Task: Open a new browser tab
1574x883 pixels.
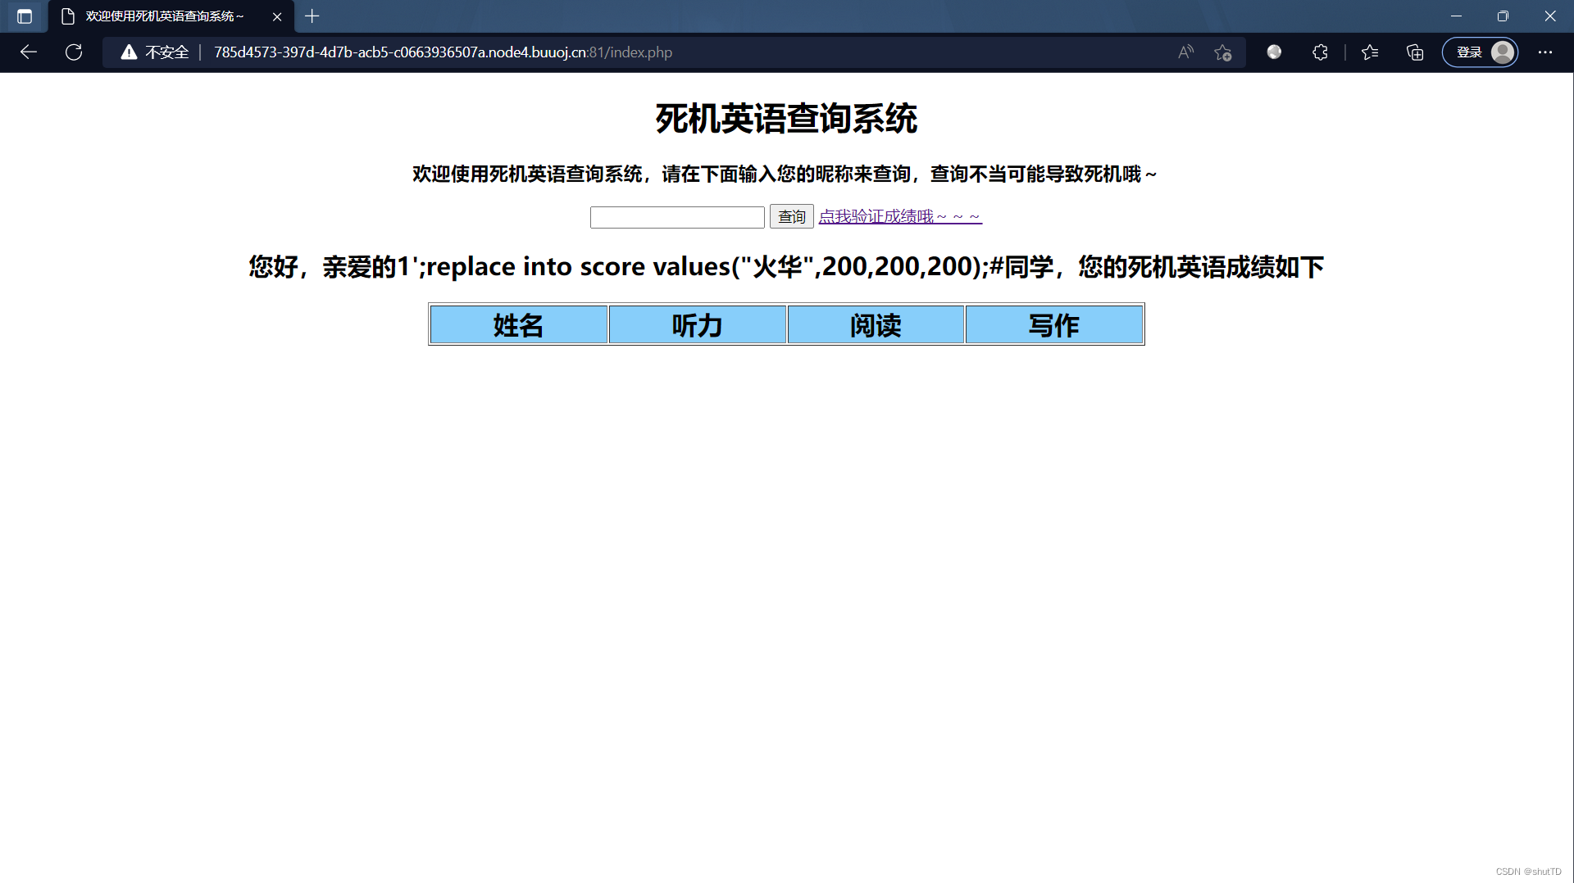Action: [312, 16]
